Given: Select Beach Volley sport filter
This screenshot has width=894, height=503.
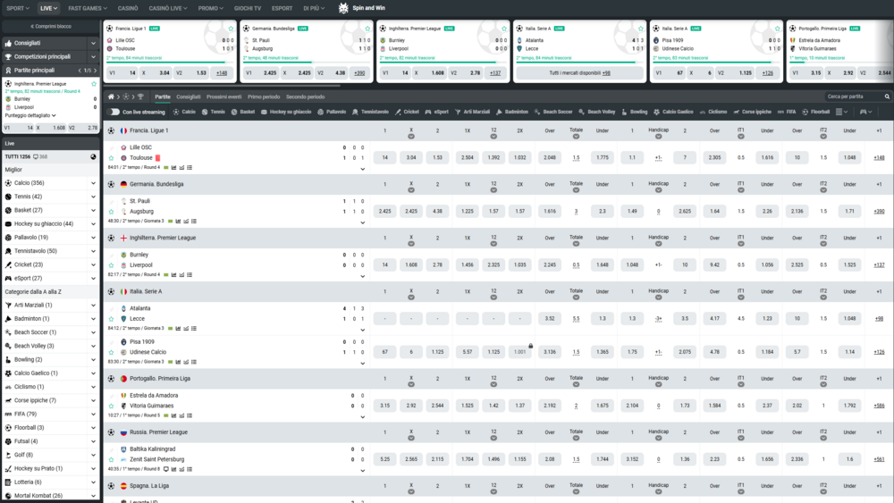Looking at the screenshot, I should 596,112.
